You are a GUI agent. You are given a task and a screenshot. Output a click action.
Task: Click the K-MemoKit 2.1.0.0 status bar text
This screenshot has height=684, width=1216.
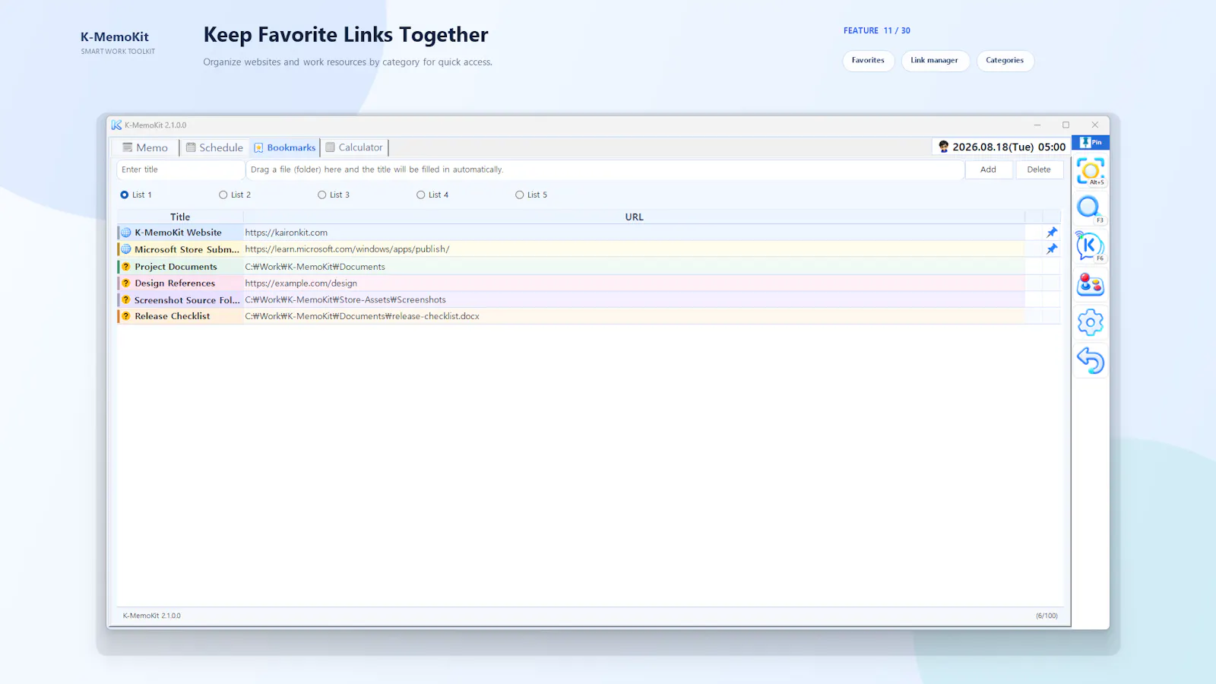(152, 616)
